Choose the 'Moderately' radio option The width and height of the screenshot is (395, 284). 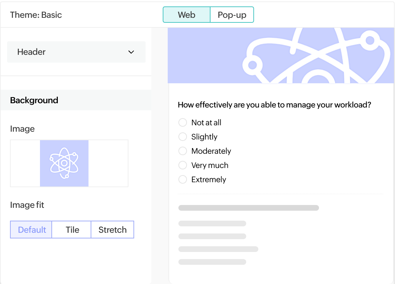(x=183, y=151)
